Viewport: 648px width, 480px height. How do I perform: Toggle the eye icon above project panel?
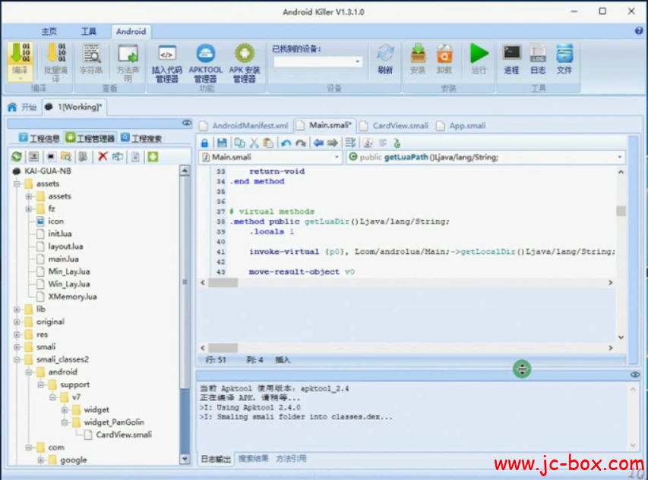pos(187,123)
